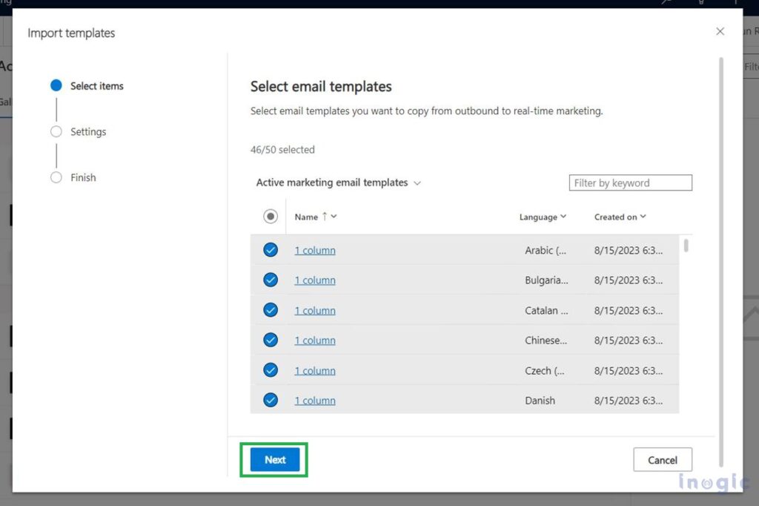Open the Catalan 1 column template link
759x506 pixels.
[314, 311]
